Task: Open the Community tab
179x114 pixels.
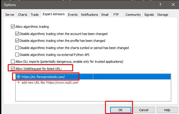Action: [133, 15]
